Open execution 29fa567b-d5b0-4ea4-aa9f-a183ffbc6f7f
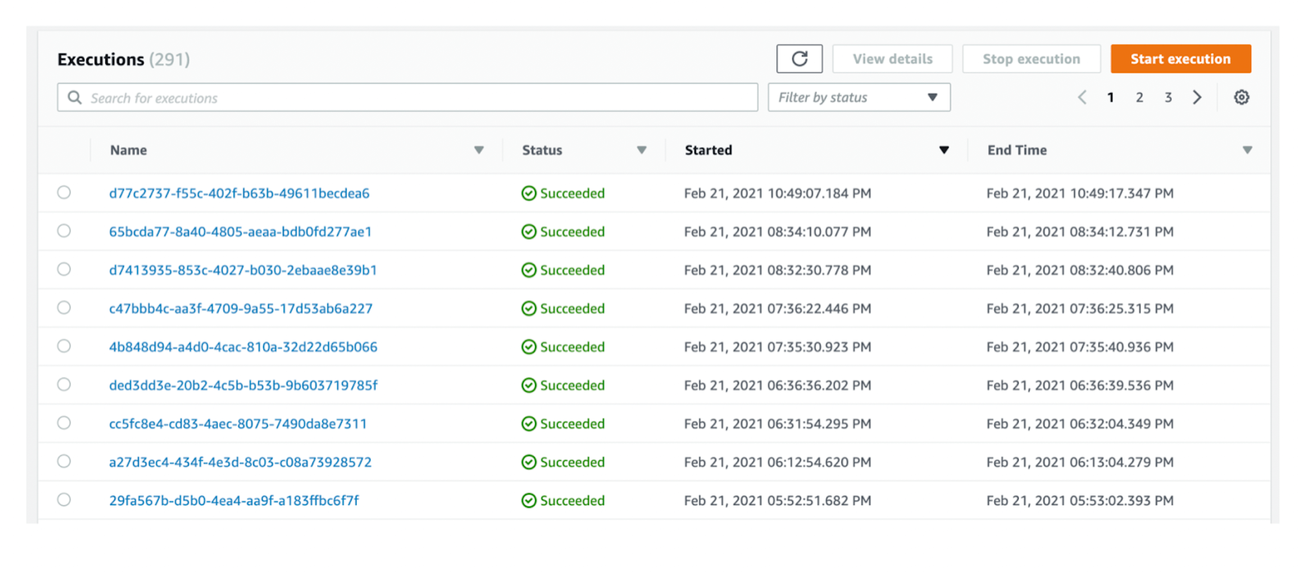This screenshot has width=1303, height=572. click(234, 500)
